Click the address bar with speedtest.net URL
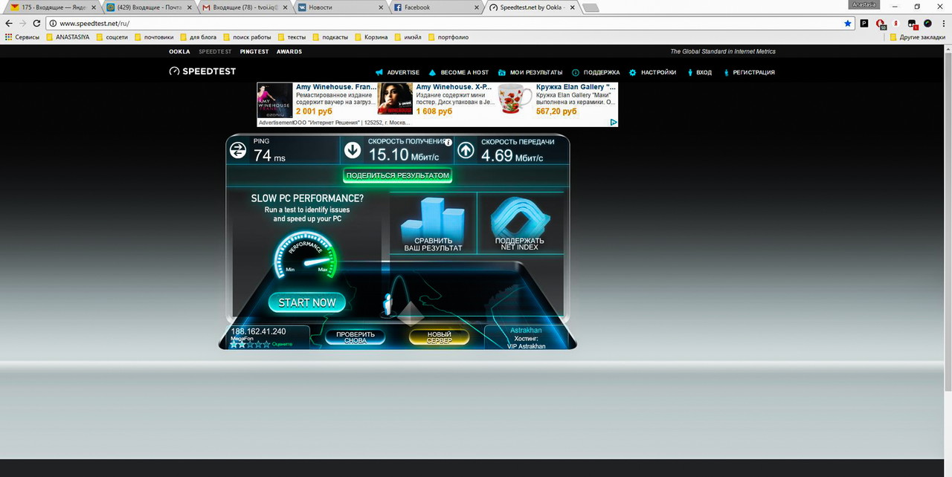The height and width of the screenshot is (477, 952). (x=446, y=23)
